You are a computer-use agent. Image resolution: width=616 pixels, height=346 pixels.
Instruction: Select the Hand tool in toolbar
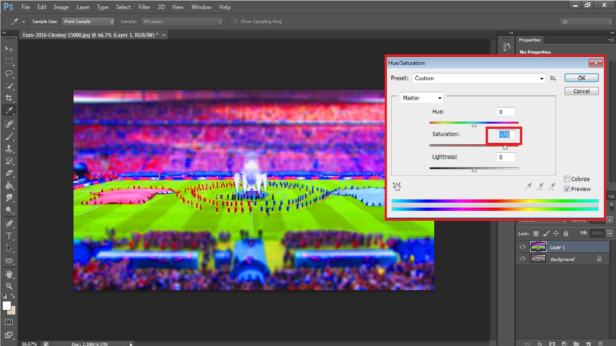9,274
